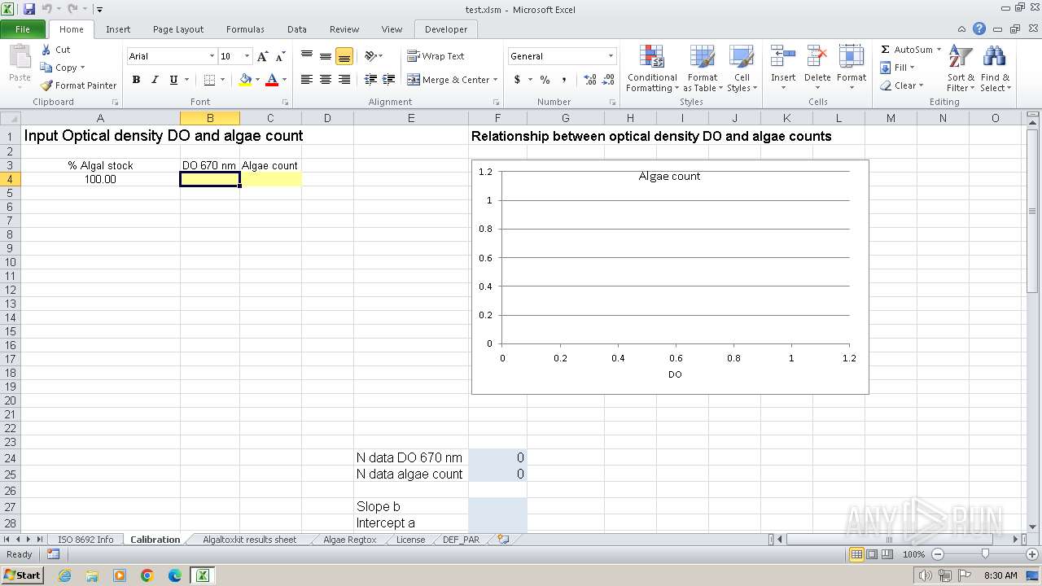
Task: Click the Windows Start button
Action: pos(22,575)
